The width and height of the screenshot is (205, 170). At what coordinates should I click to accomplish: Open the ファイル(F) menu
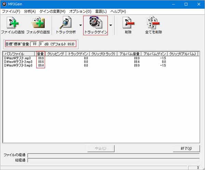11,12
